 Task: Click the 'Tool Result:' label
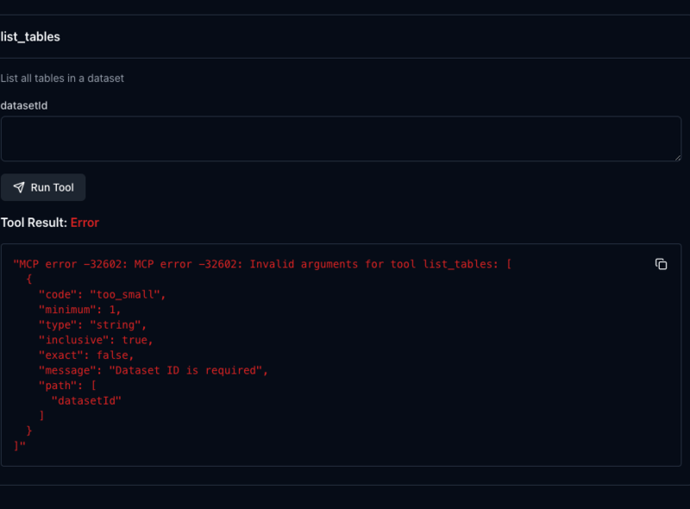(x=34, y=223)
